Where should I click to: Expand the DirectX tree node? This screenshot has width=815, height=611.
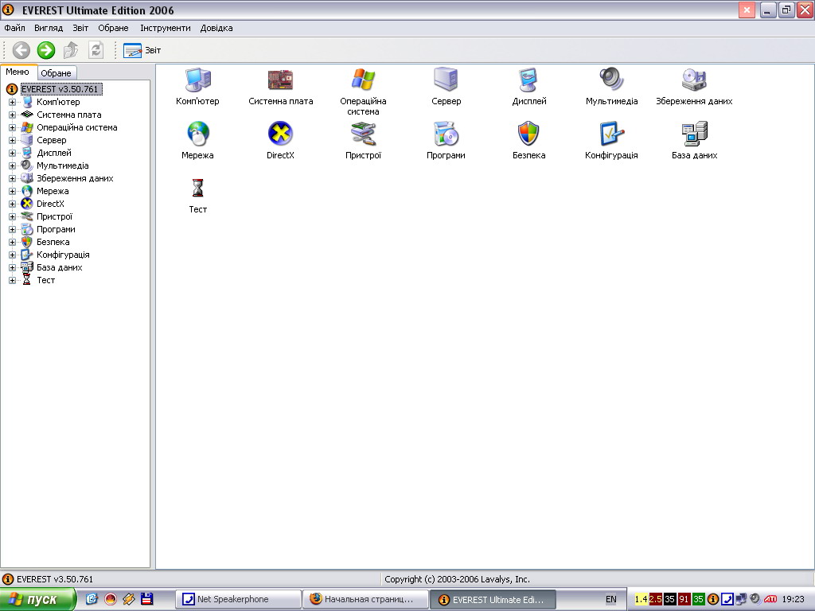12,204
